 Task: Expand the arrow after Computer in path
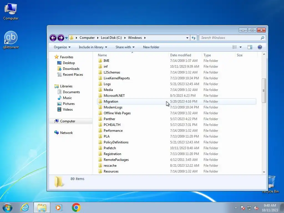point(98,38)
